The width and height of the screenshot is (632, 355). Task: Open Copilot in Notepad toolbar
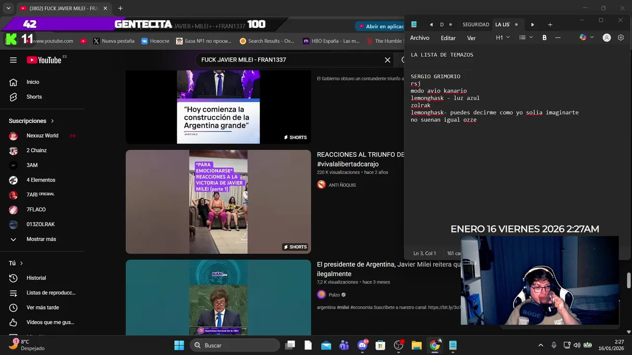click(x=583, y=37)
